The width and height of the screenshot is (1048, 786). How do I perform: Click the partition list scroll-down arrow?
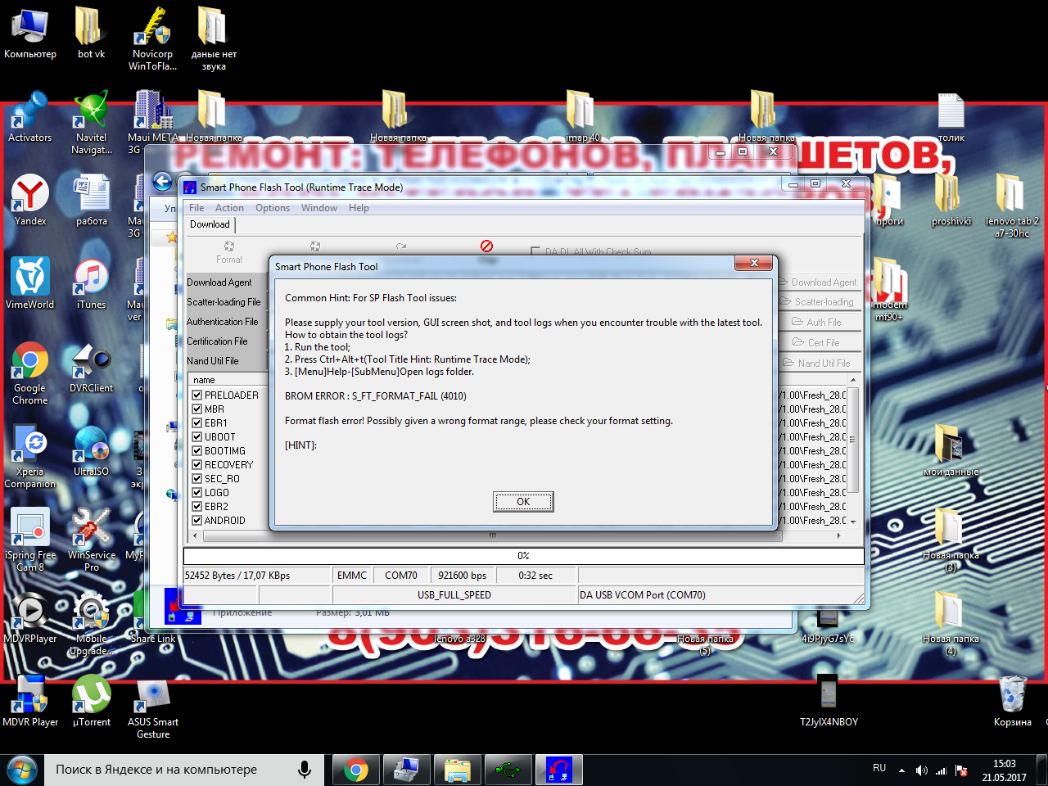point(853,522)
